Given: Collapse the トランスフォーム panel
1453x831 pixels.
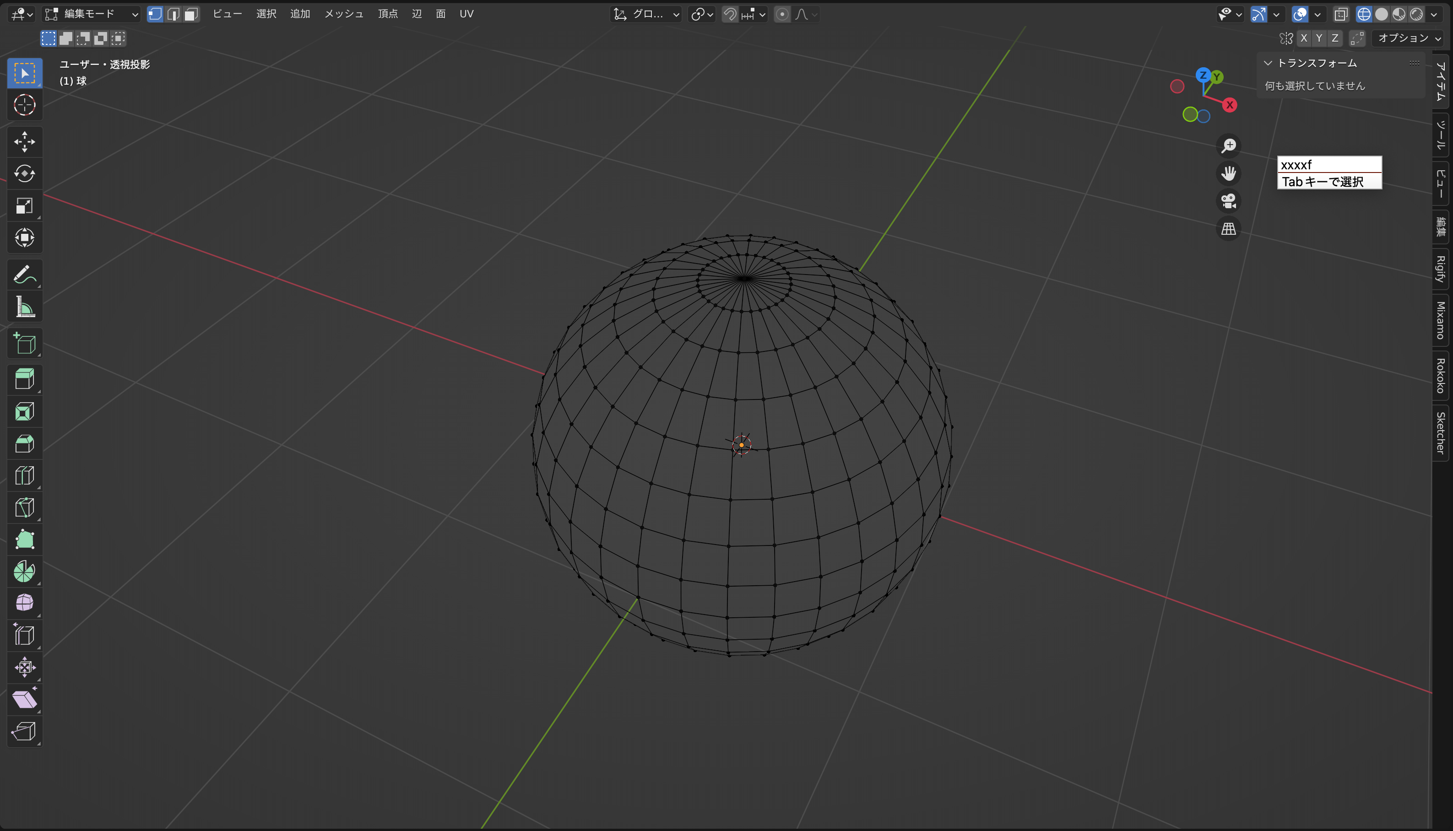Looking at the screenshot, I should [x=1268, y=63].
